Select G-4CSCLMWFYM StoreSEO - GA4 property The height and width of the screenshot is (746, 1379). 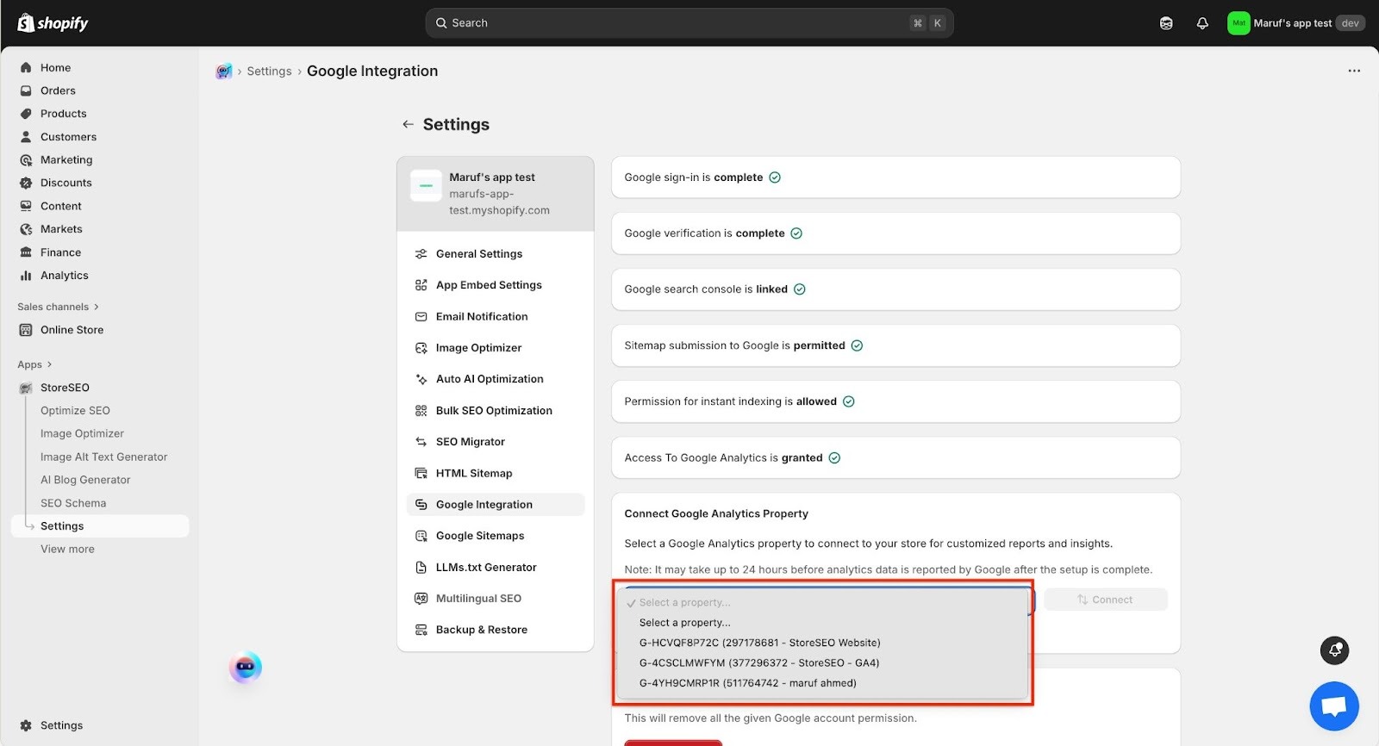(758, 663)
